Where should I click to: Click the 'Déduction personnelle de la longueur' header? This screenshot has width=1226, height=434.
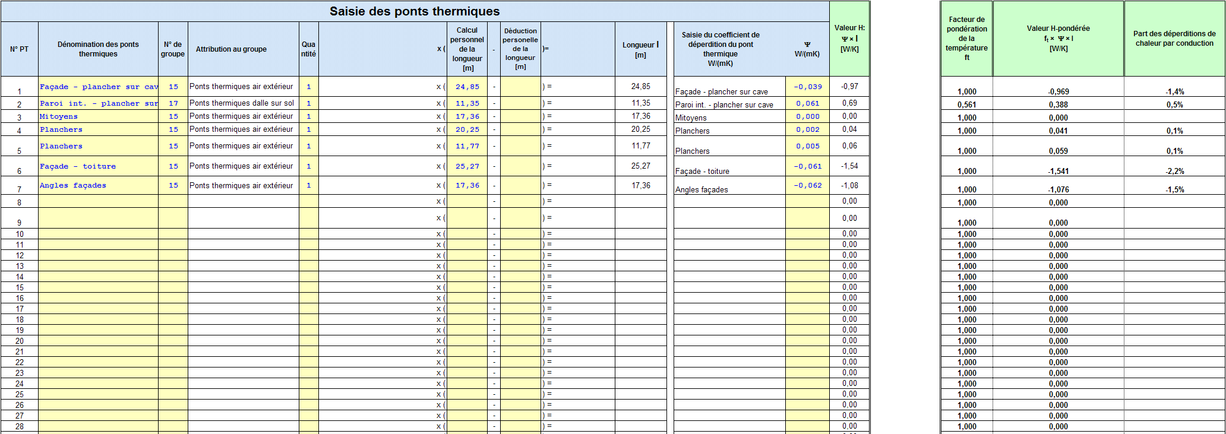[x=520, y=49]
